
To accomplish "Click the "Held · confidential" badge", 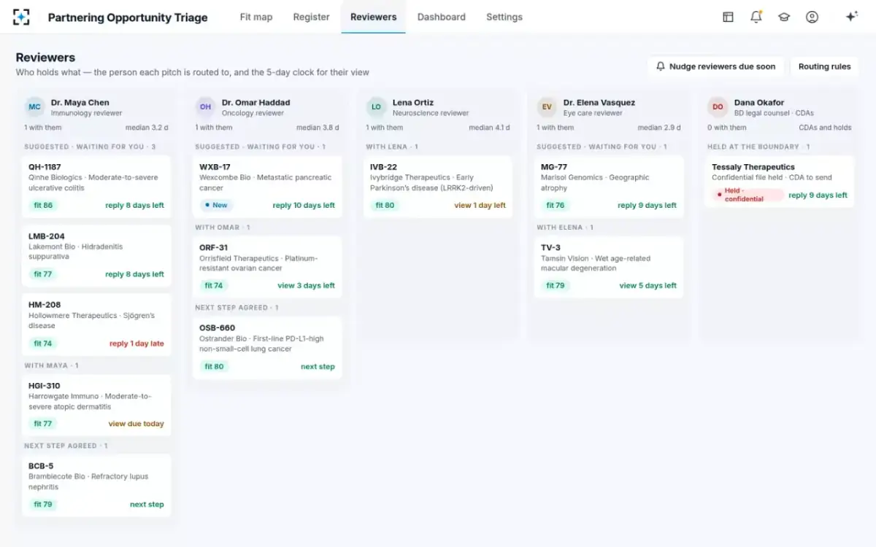I will pos(748,195).
